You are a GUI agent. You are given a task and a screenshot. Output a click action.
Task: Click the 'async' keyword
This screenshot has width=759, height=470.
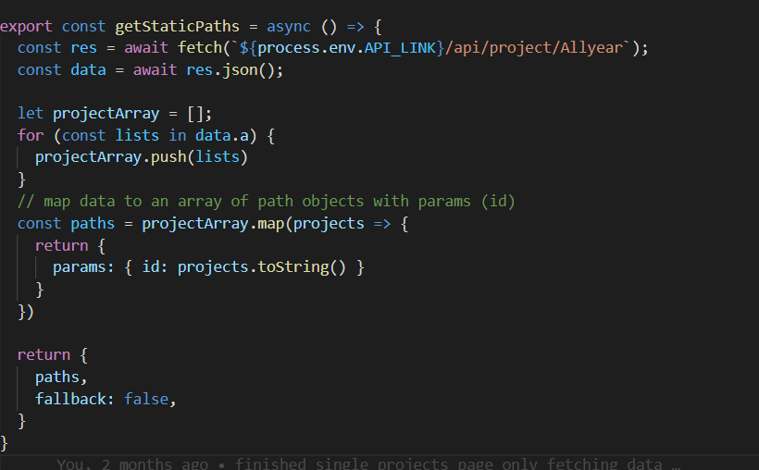tap(289, 27)
